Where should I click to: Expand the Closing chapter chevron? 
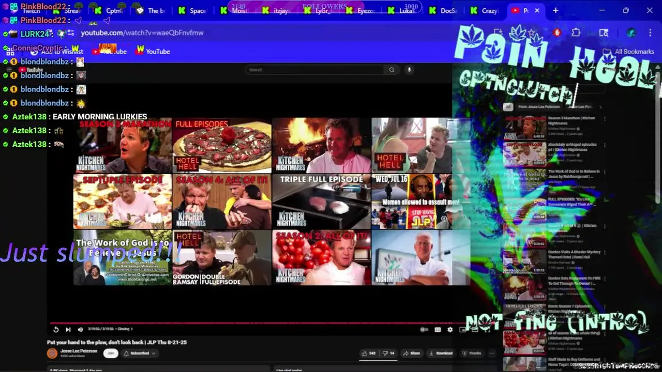(x=132, y=329)
